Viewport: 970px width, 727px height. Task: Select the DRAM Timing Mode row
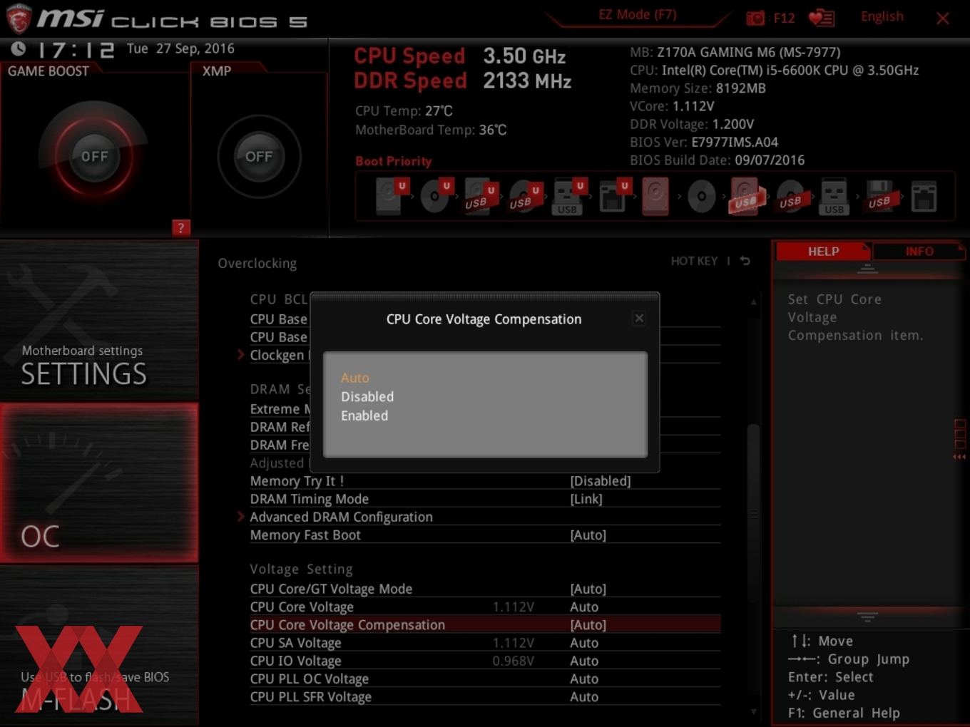coord(485,499)
